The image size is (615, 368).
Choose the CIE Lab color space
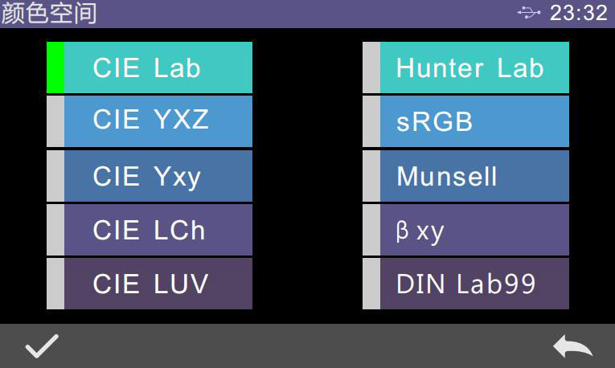tap(158, 67)
